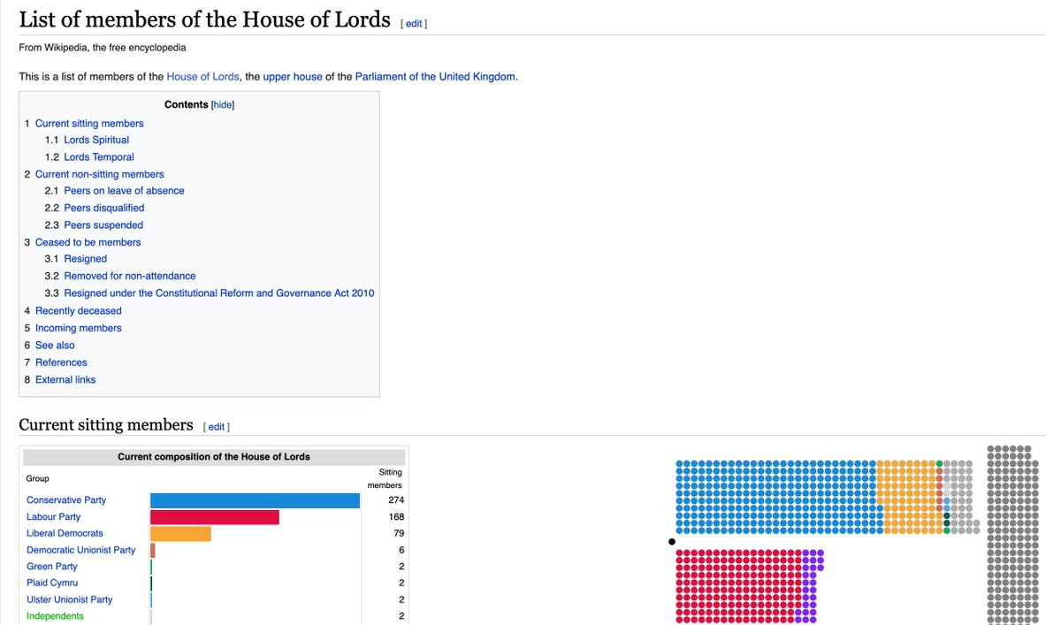Click the Conservative count 274
The width and height of the screenshot is (1061, 625).
tap(396, 500)
